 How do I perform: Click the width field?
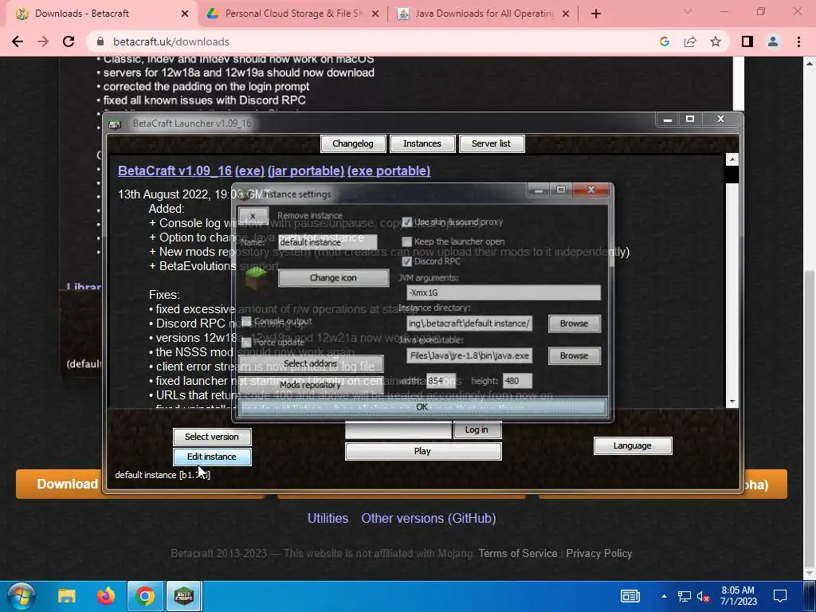[441, 381]
